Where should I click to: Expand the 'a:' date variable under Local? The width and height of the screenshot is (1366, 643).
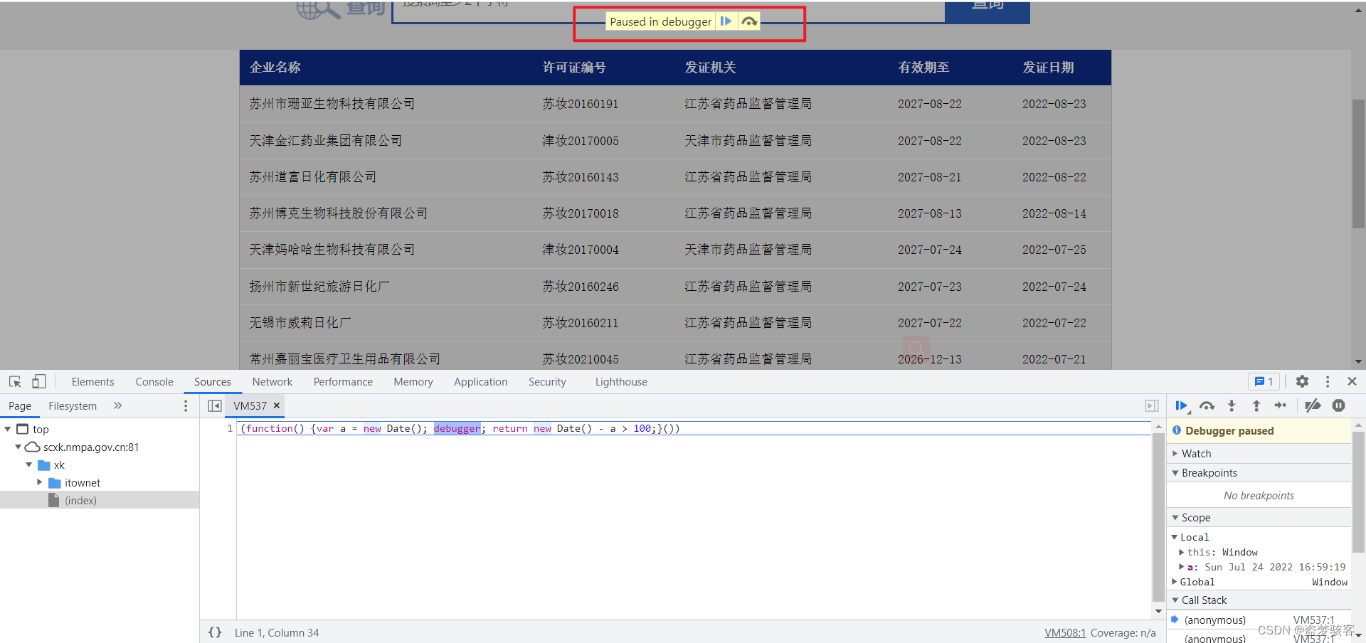point(1182,567)
